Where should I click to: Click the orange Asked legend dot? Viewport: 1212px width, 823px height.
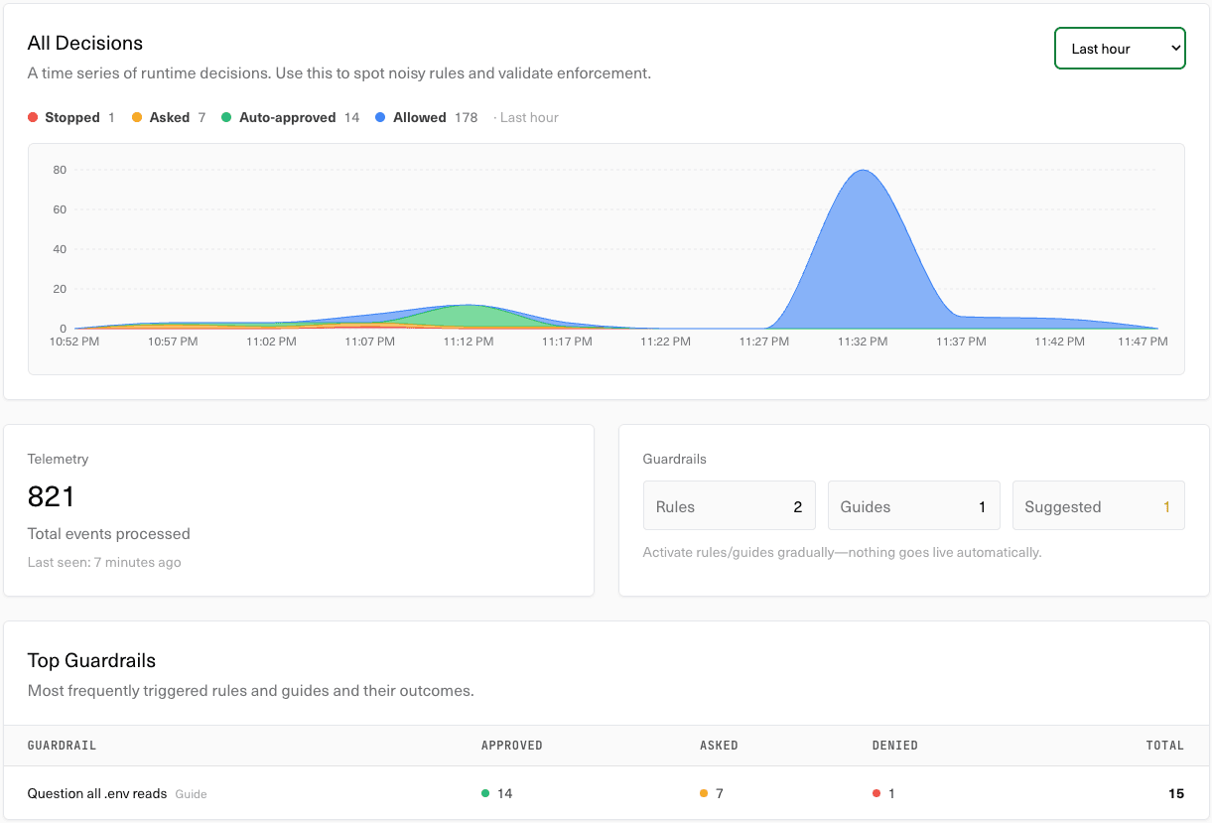[137, 117]
